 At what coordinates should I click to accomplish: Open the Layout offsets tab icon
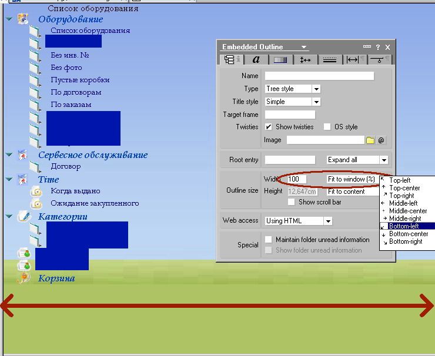click(305, 59)
